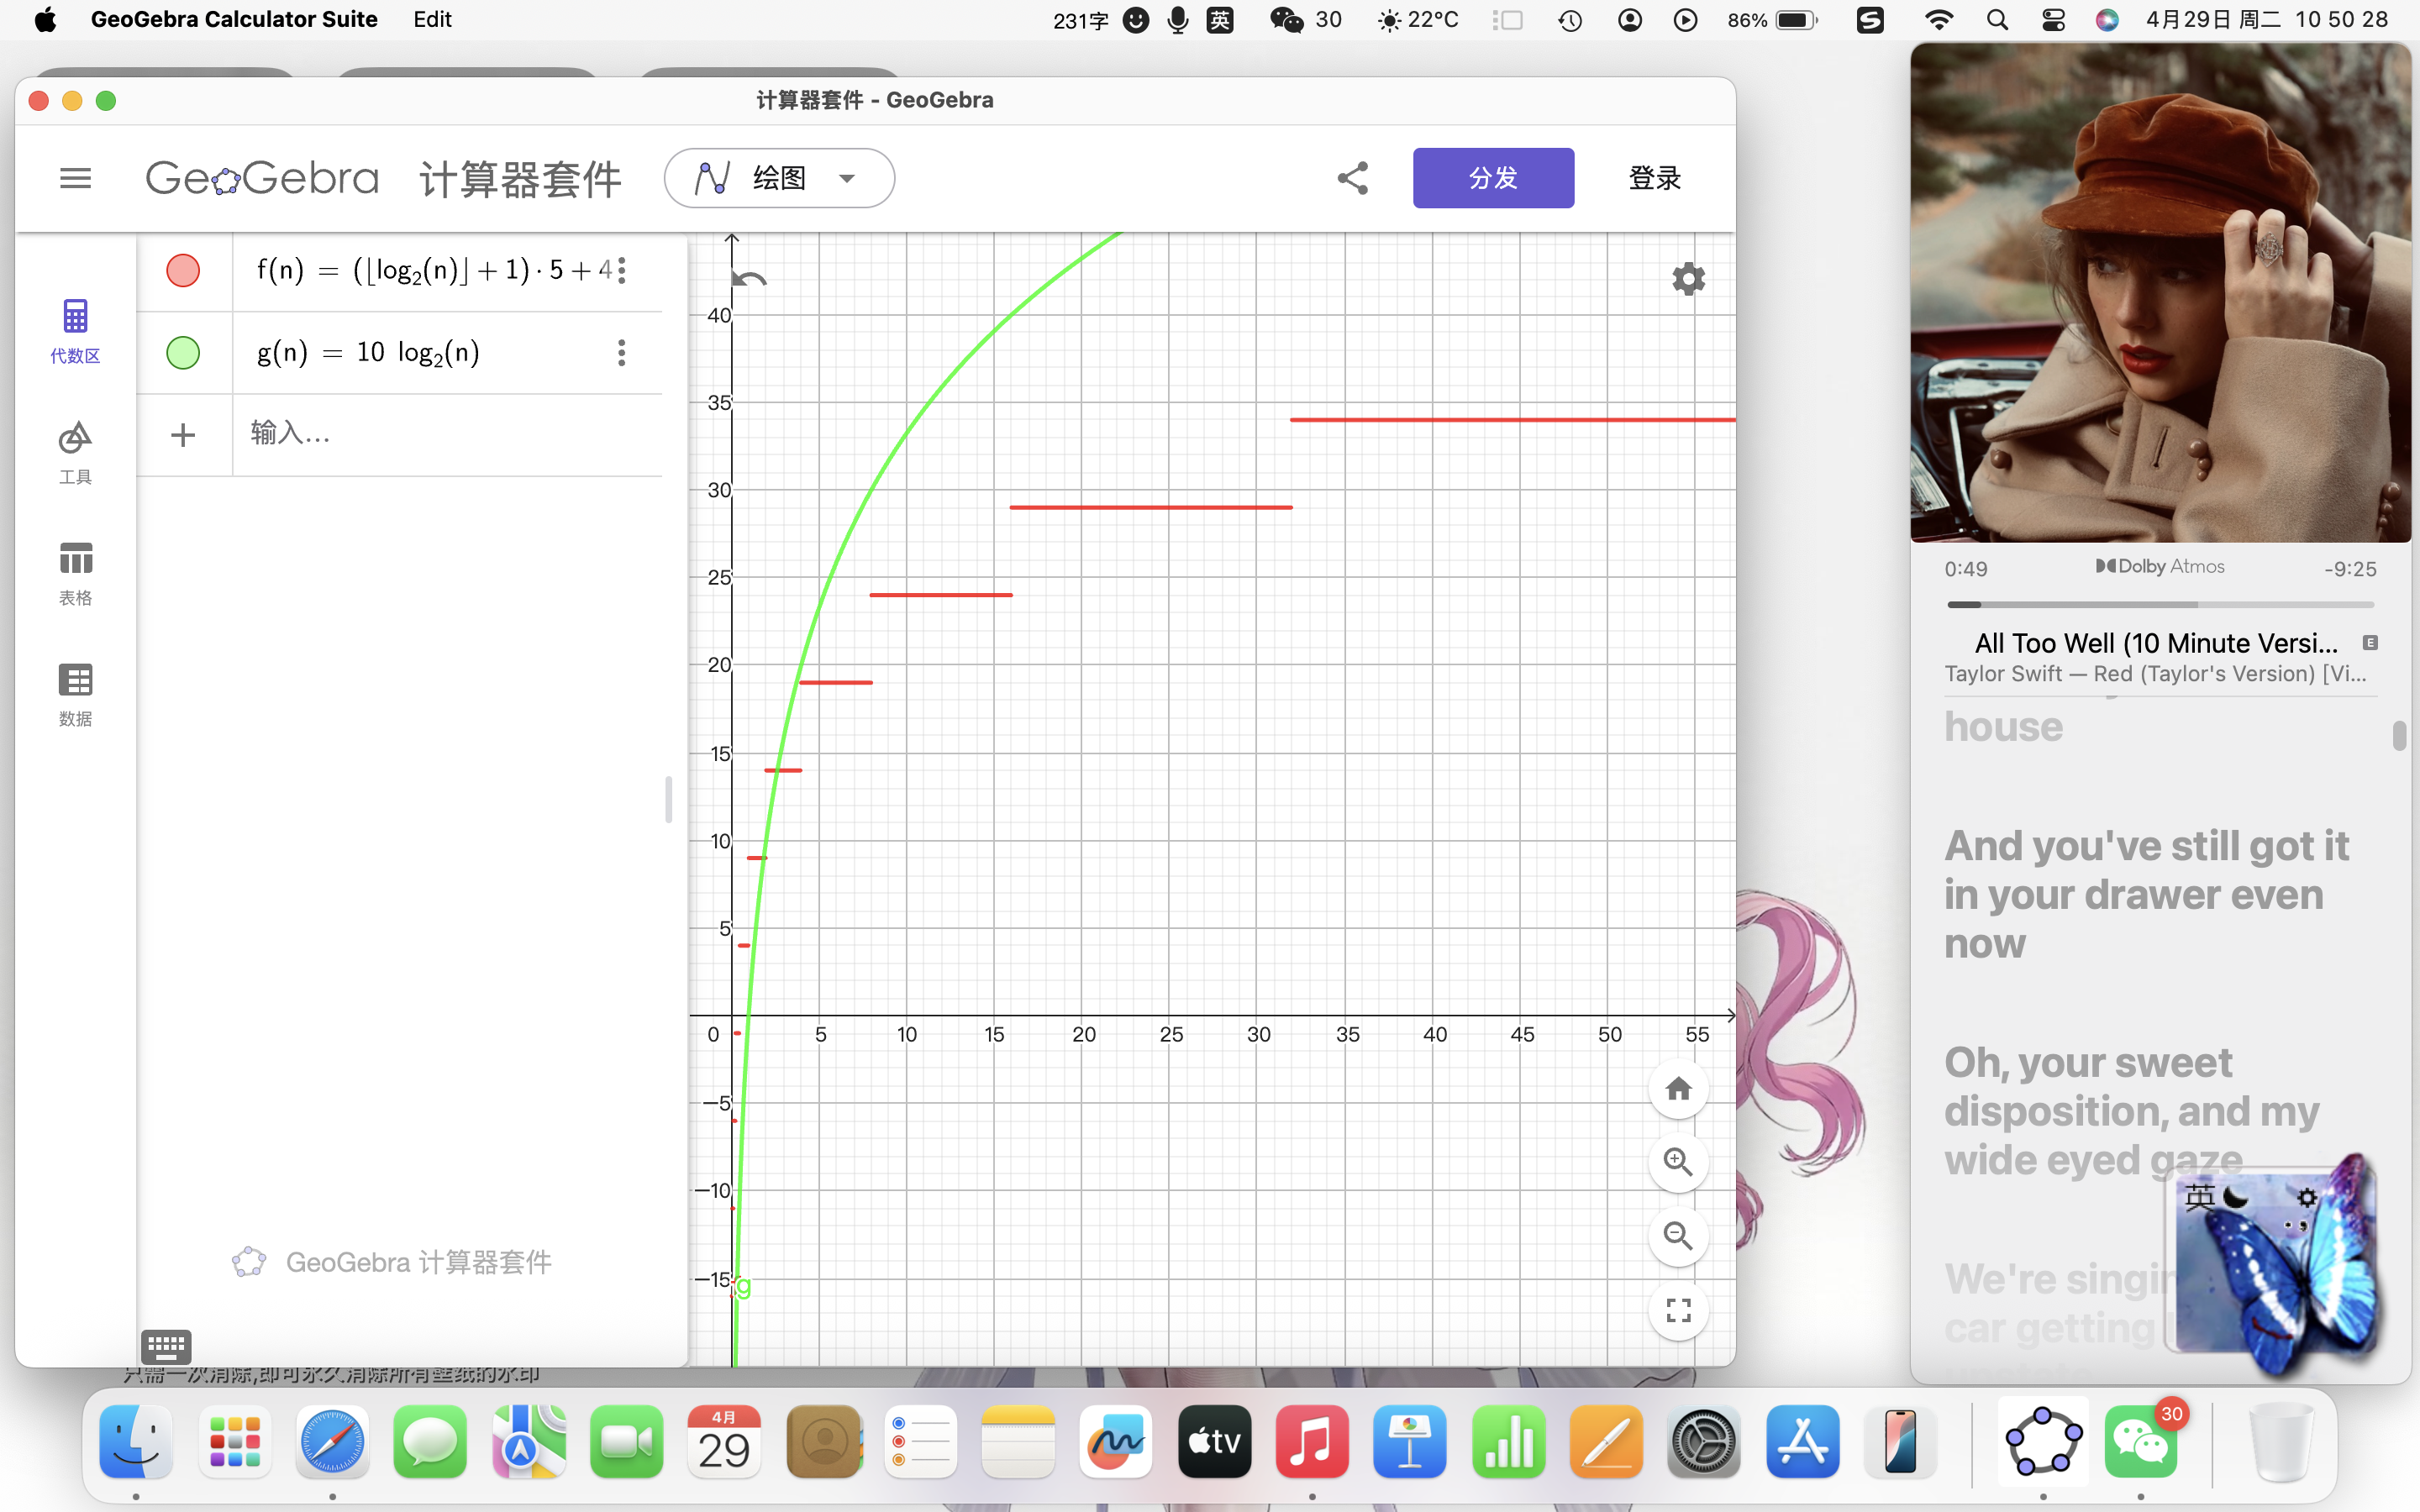Image resolution: width=2420 pixels, height=1512 pixels.
Task: Click the Wi-Fi status icon
Action: (1939, 20)
